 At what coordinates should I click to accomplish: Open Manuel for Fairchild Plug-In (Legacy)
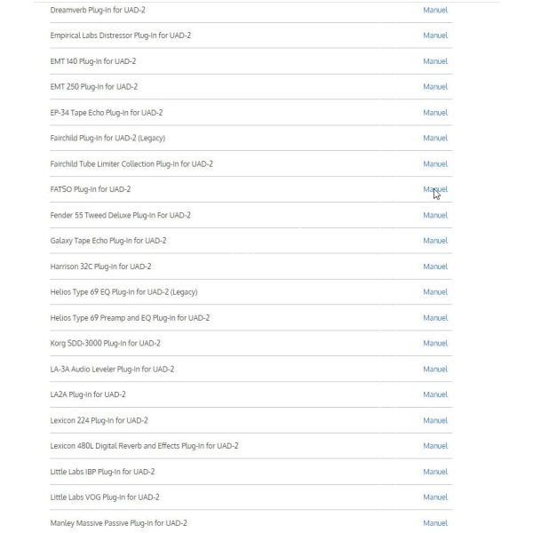(x=435, y=138)
